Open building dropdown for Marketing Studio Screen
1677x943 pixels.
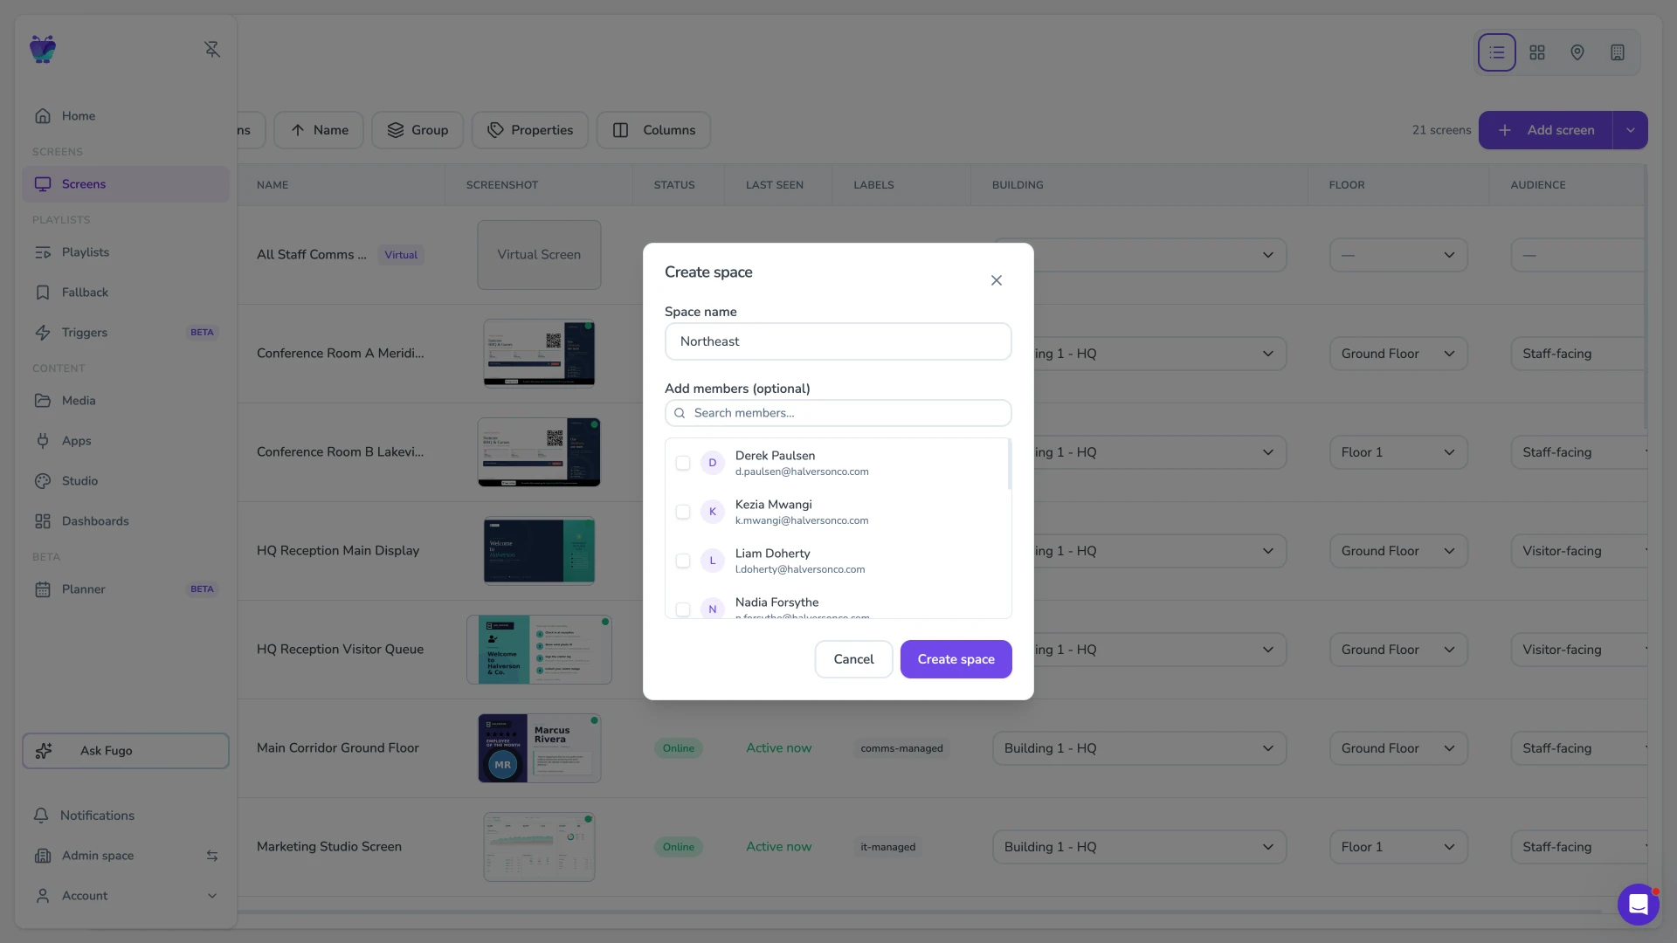(x=1139, y=847)
